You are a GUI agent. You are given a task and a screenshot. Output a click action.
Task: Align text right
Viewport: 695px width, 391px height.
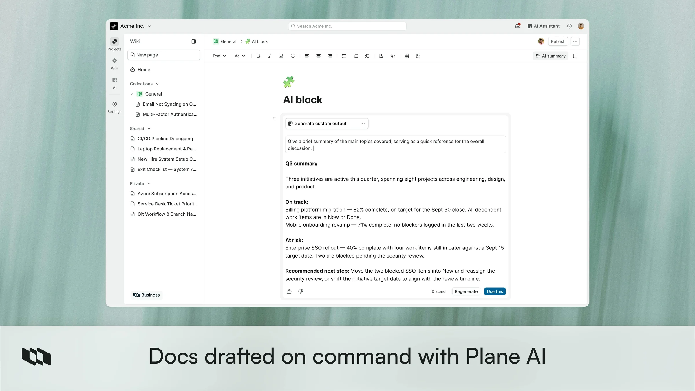coord(330,56)
